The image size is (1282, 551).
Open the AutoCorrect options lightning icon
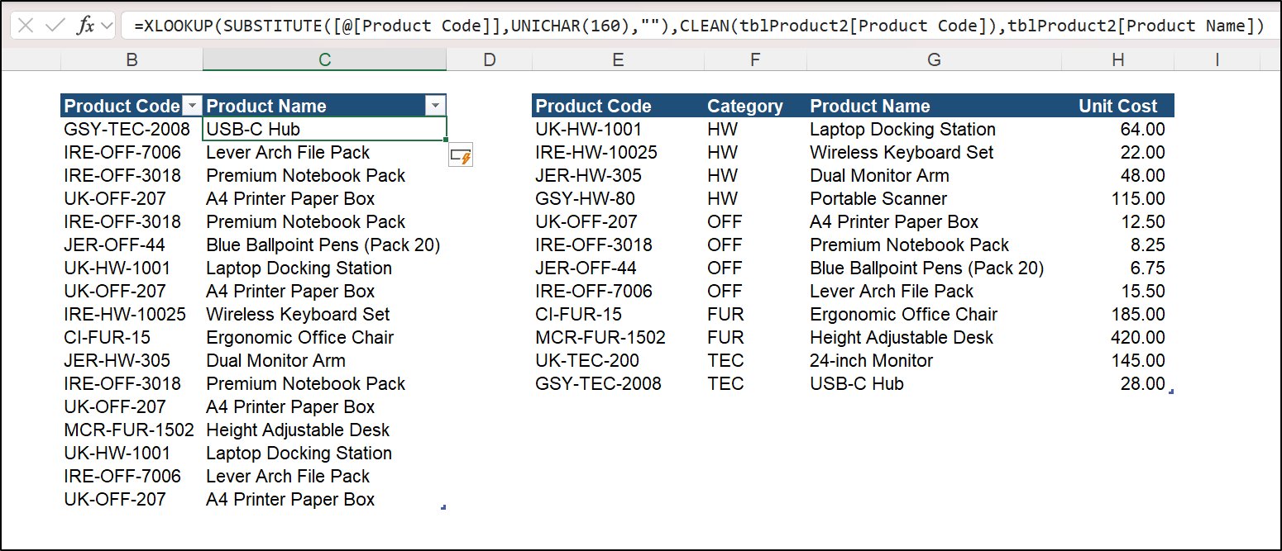coord(461,155)
